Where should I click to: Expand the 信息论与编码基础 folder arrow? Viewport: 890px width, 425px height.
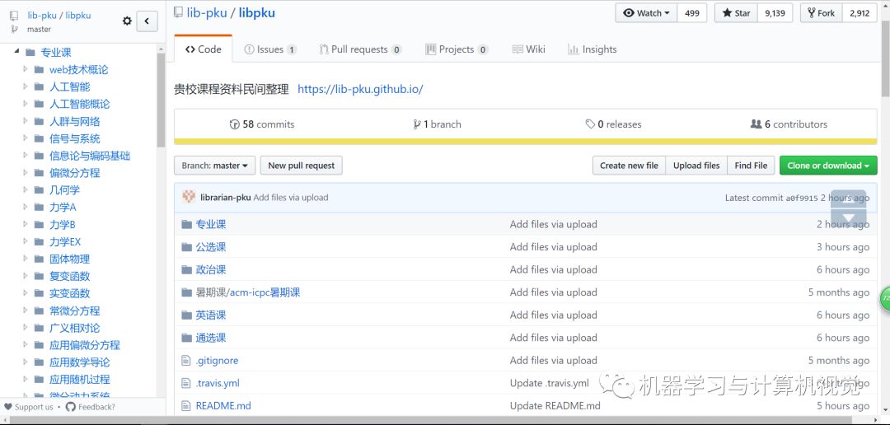25,155
